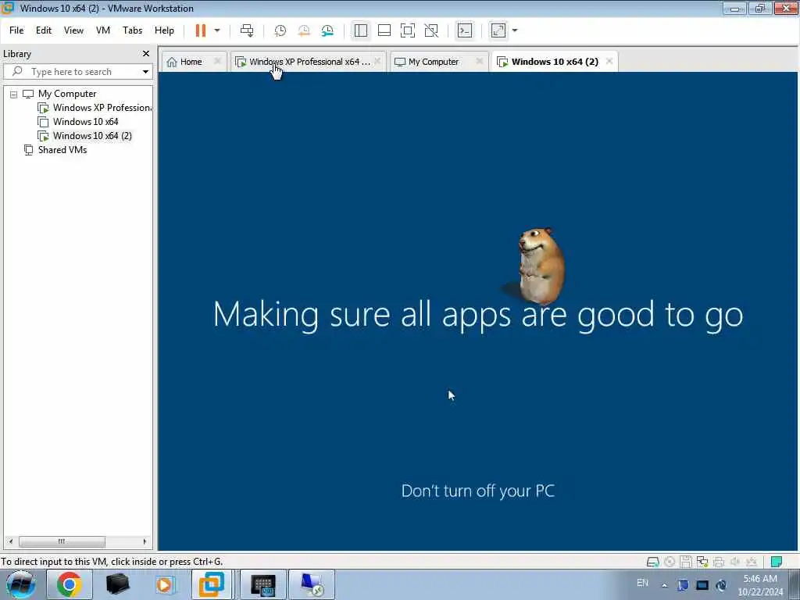Open the on-screen keyboard taskbar icon
This screenshot has height=600, width=800.
coord(263,584)
